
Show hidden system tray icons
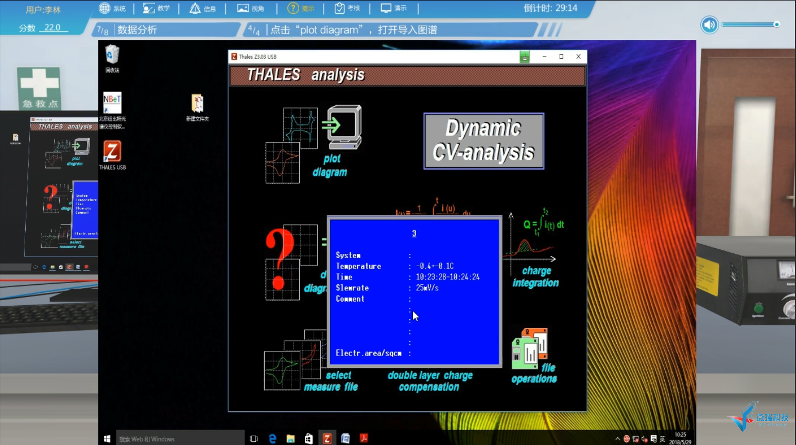[x=617, y=439]
